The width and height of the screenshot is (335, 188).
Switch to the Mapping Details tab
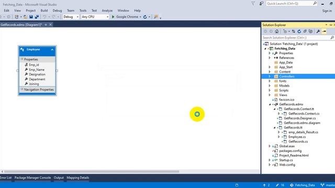pos(78,178)
